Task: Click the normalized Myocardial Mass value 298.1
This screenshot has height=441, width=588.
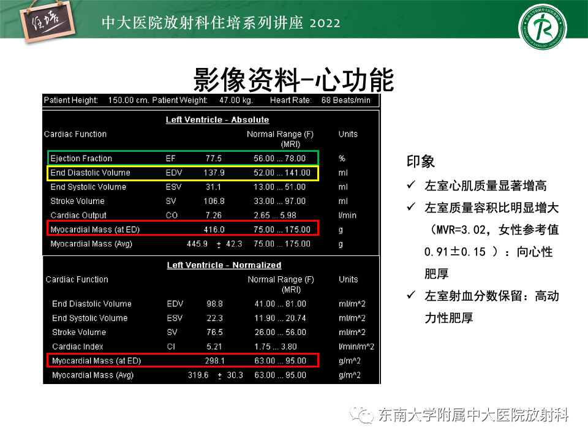Action: tap(214, 361)
